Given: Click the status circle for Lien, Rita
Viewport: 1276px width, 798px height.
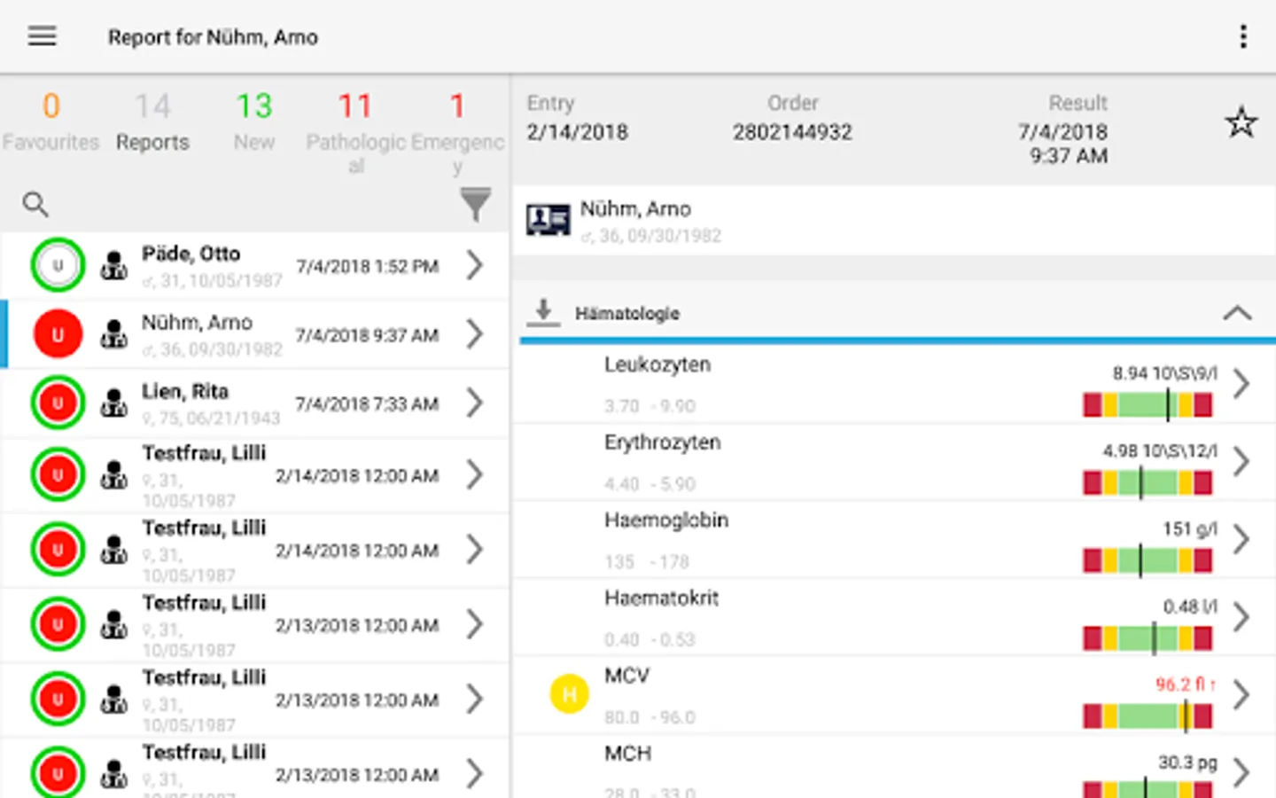Looking at the screenshot, I should [x=58, y=403].
